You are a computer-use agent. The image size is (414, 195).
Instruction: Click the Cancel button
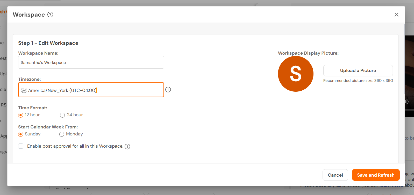coord(335,175)
